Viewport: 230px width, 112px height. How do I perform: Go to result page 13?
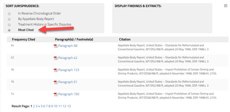69,106
